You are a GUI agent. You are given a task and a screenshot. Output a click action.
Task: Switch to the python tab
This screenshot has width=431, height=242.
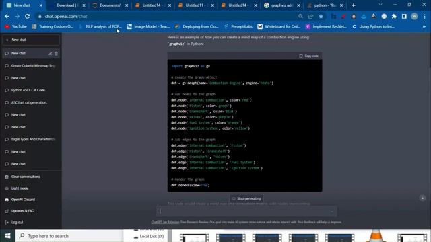pyautogui.click(x=325, y=5)
